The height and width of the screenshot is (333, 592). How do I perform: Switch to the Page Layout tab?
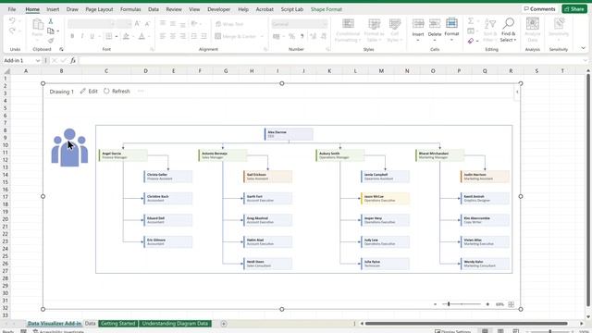tap(99, 9)
